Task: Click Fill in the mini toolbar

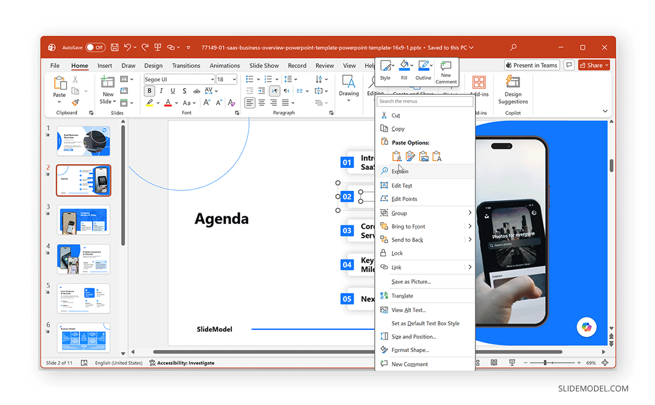Action: pyautogui.click(x=404, y=71)
